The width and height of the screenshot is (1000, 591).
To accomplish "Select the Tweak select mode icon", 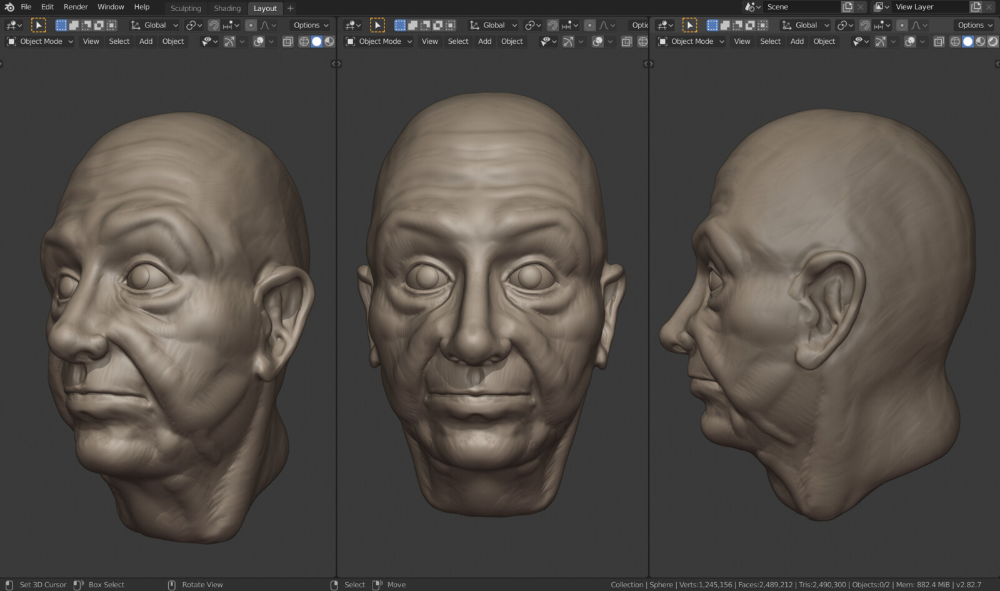I will click(x=39, y=25).
